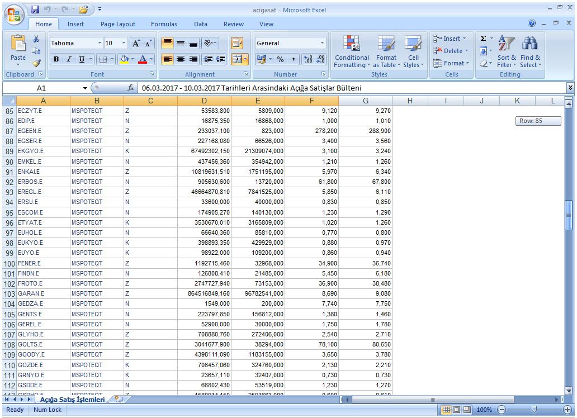Decrease indent of cell contents
This screenshot has width=577, height=418.
tap(208, 59)
